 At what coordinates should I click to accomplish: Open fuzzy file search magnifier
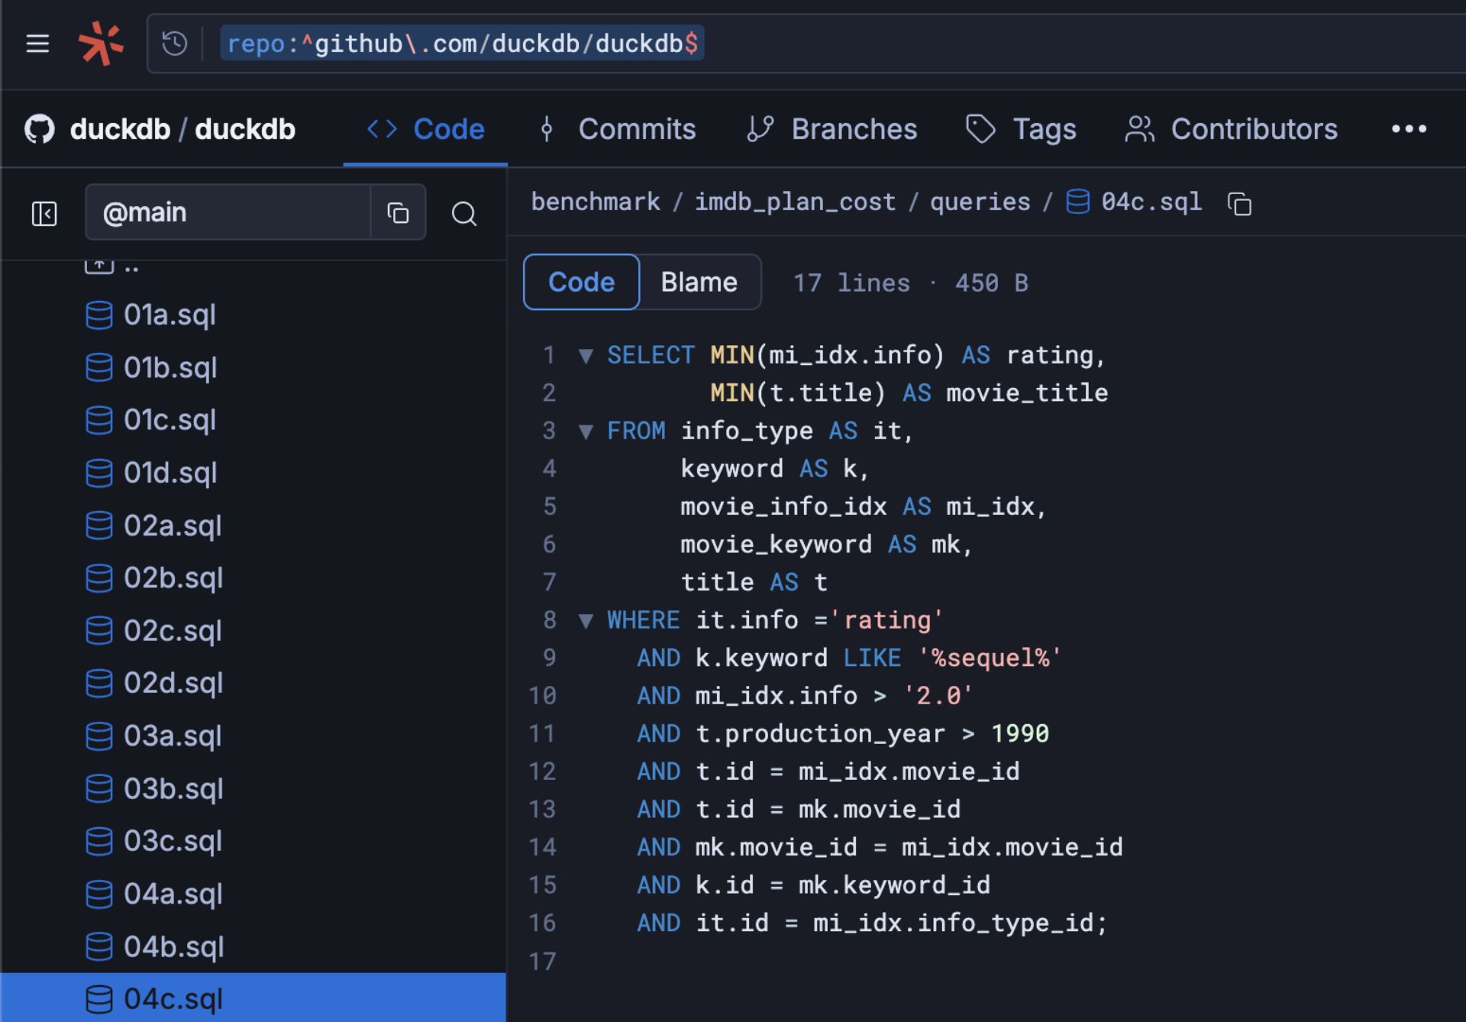463,214
